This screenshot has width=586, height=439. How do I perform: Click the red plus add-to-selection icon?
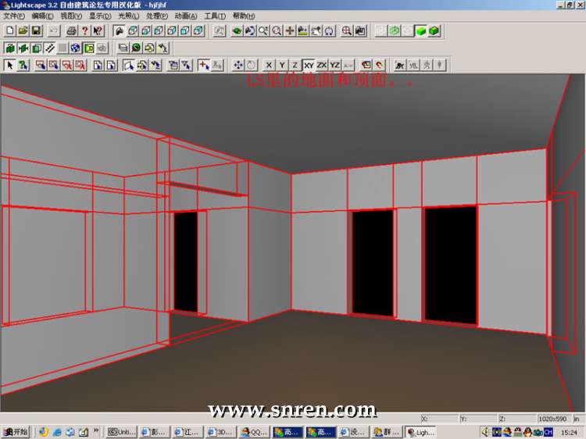tap(204, 65)
